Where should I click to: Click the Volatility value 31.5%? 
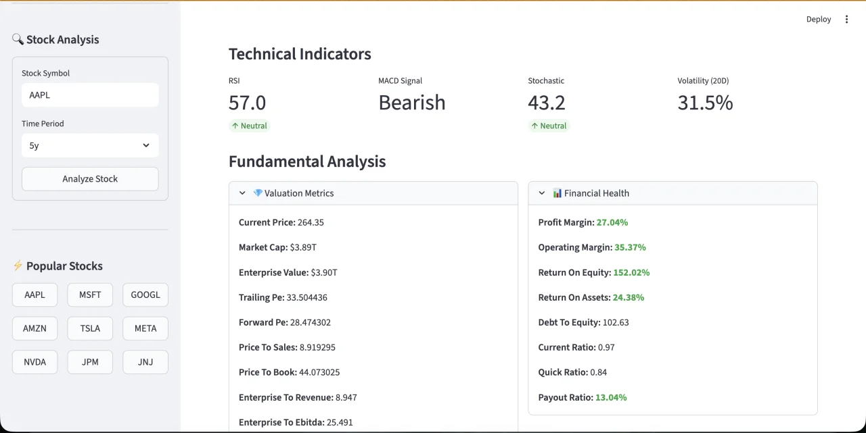tap(705, 103)
